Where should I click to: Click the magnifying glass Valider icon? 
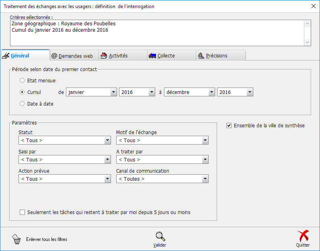pos(160,237)
